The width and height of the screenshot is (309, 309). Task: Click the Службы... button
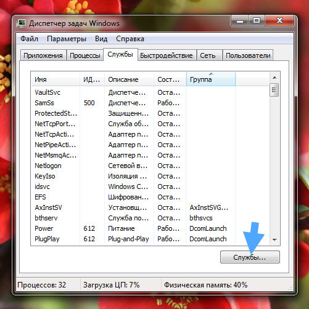click(250, 257)
